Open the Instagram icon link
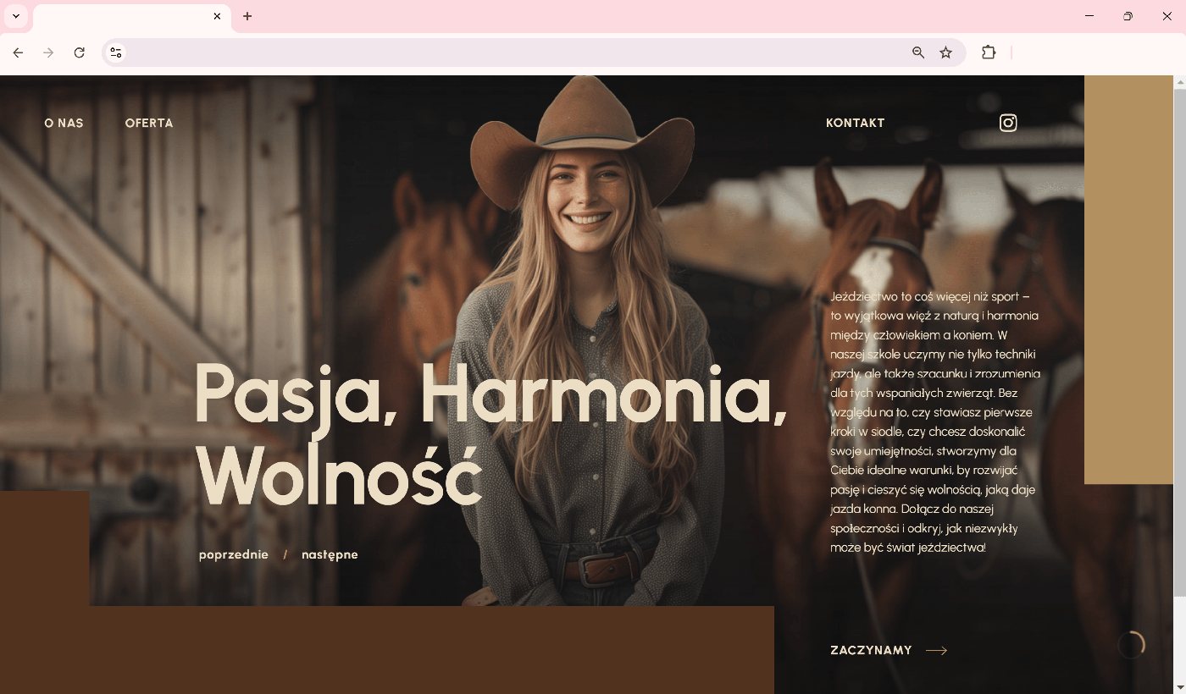The image size is (1186, 694). (1008, 123)
